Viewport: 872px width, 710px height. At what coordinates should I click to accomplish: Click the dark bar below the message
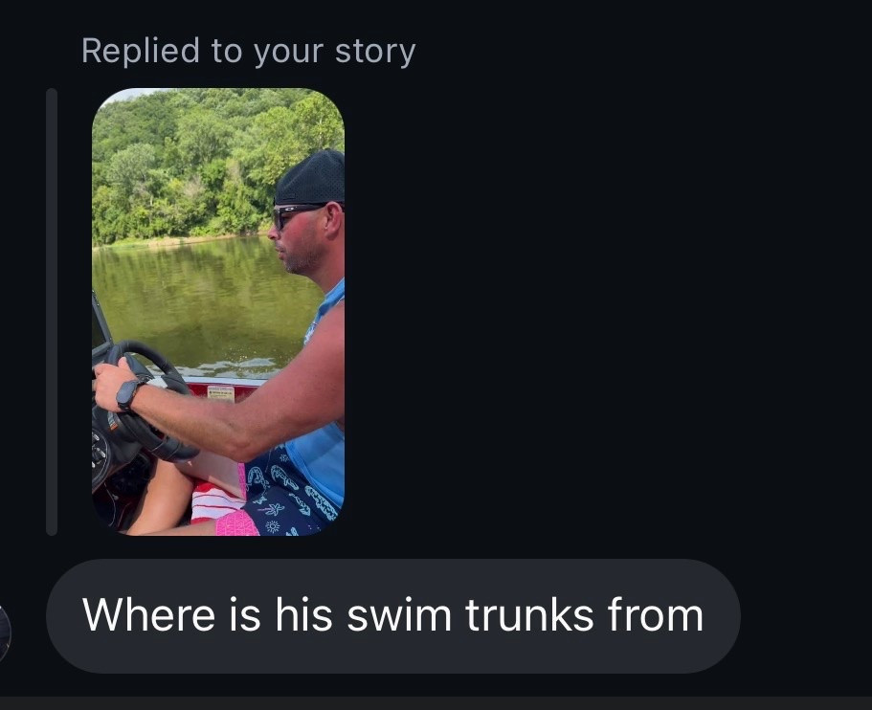436,702
